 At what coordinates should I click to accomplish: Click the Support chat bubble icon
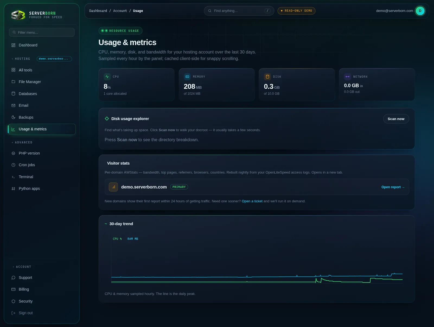tap(13, 278)
